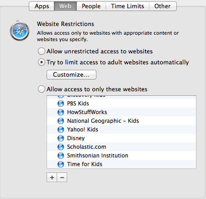
Task: Click the globe icon beside Scholastic.com
Action: coord(61,147)
